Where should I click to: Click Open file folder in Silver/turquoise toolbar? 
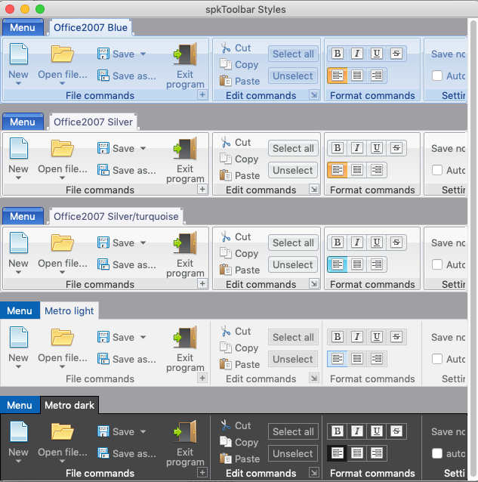click(x=63, y=243)
